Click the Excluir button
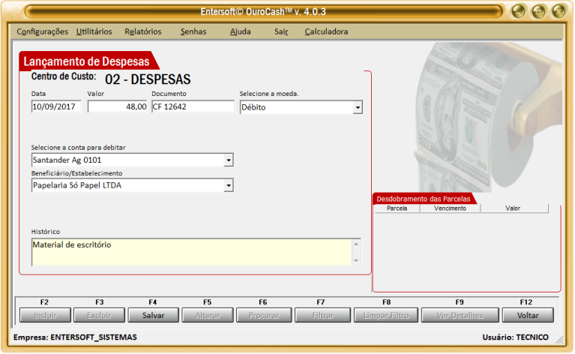This screenshot has height=354, width=575. [100, 316]
